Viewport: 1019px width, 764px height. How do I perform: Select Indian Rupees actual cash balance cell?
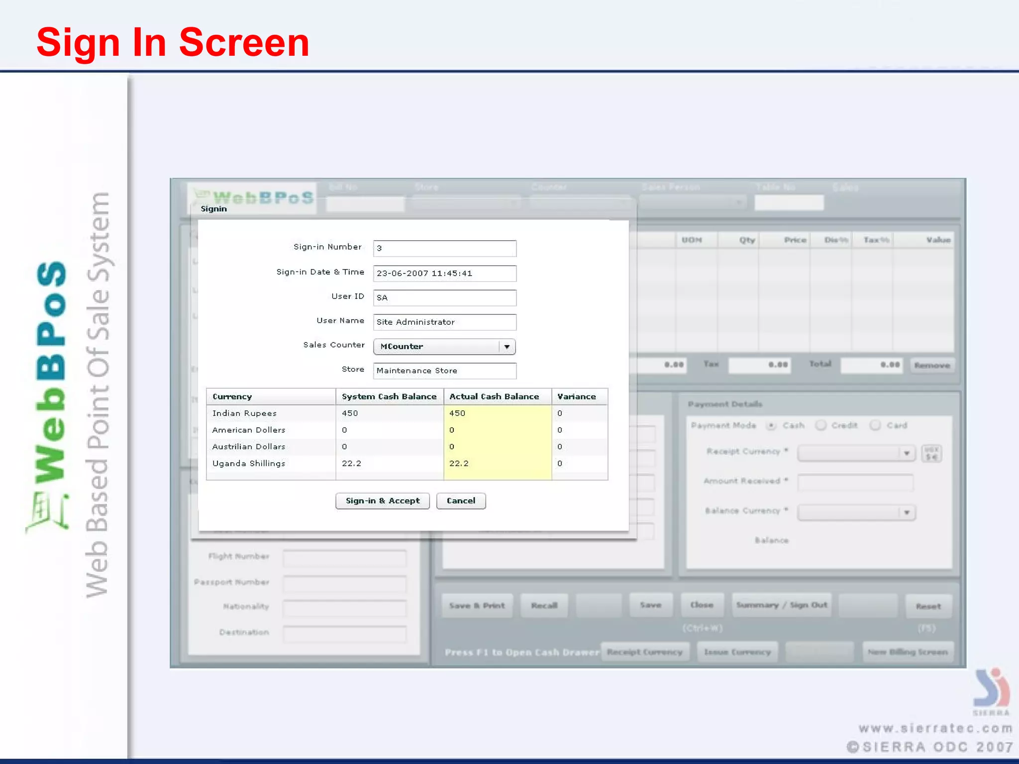point(498,413)
